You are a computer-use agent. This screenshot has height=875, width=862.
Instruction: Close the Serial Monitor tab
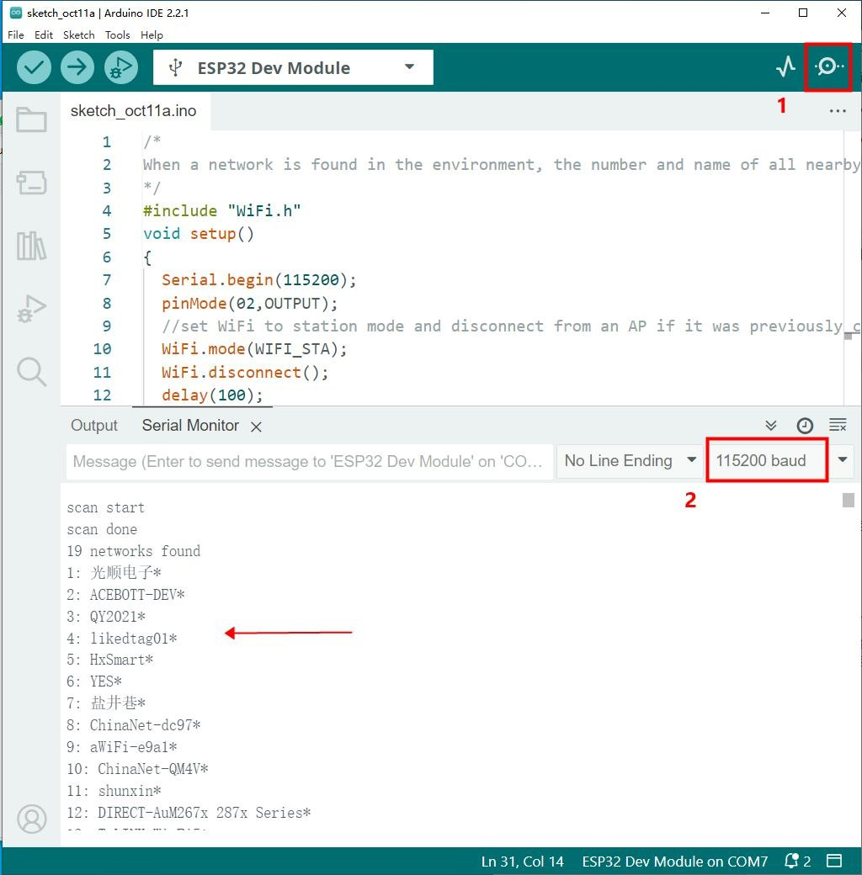pyautogui.click(x=256, y=427)
